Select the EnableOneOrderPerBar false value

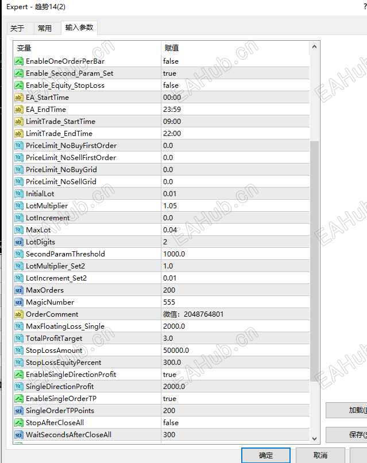[x=171, y=61]
